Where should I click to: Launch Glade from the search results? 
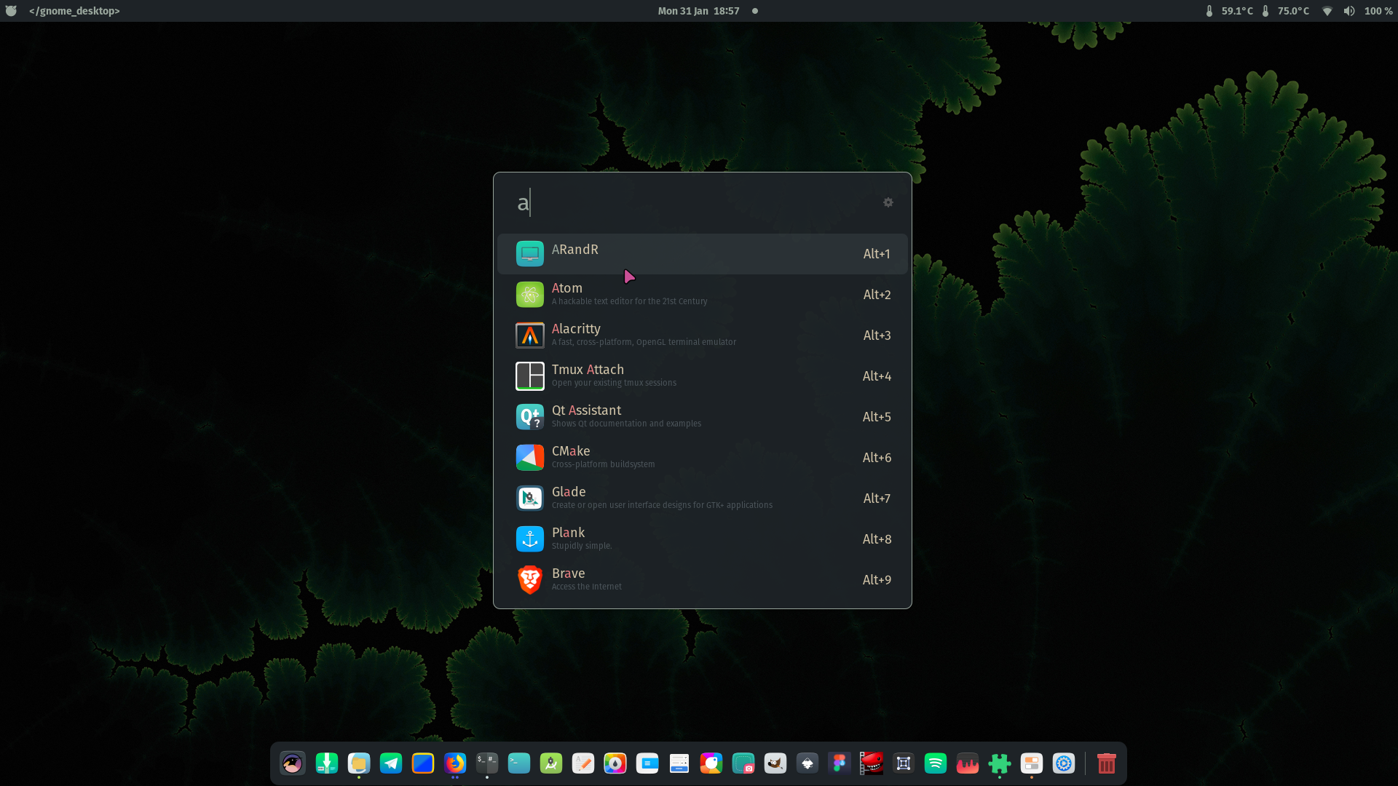pos(702,499)
